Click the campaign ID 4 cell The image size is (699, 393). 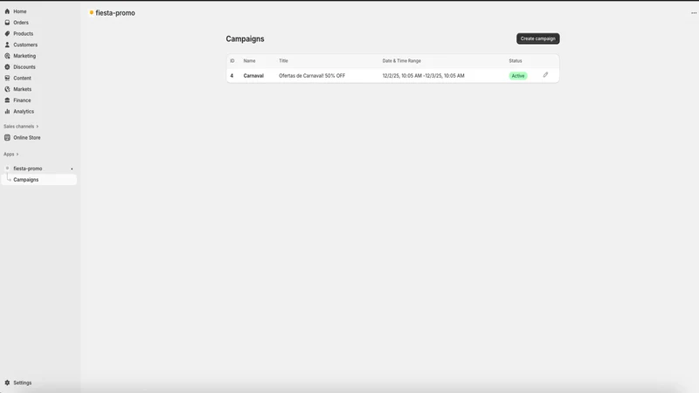click(232, 76)
